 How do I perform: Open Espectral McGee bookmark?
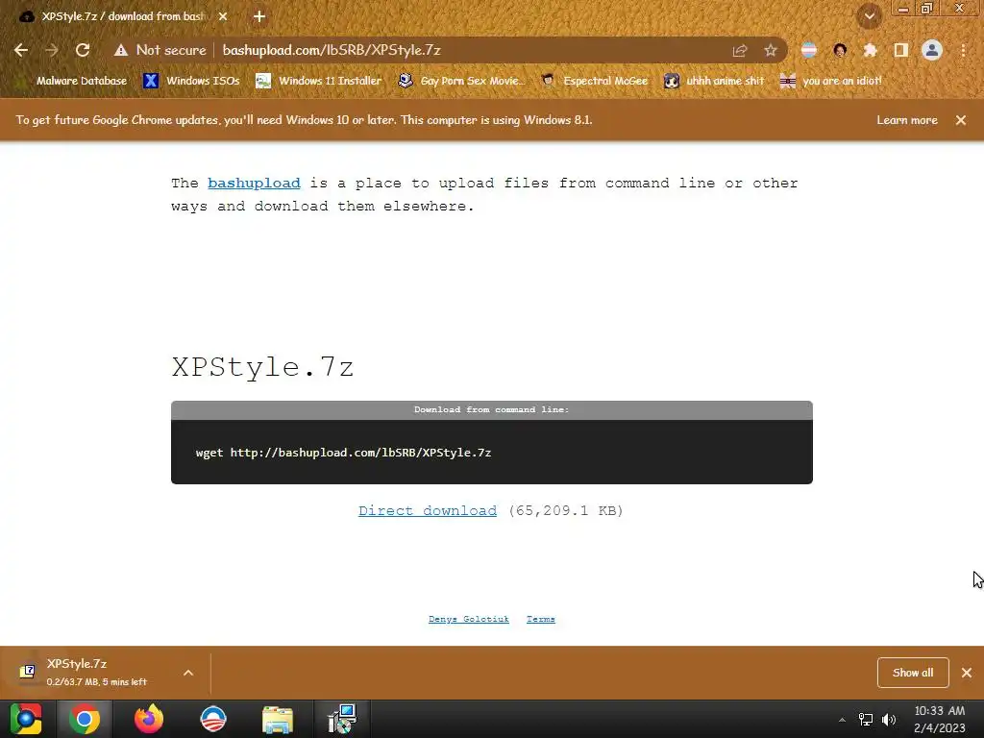[x=594, y=81]
